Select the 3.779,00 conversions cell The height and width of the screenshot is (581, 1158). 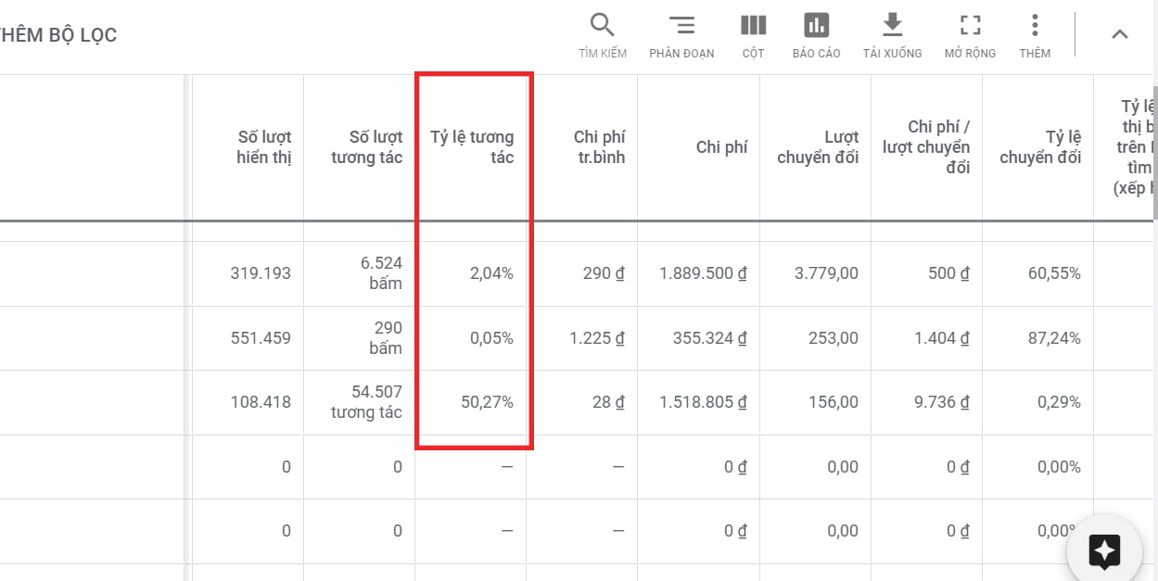coord(816,273)
